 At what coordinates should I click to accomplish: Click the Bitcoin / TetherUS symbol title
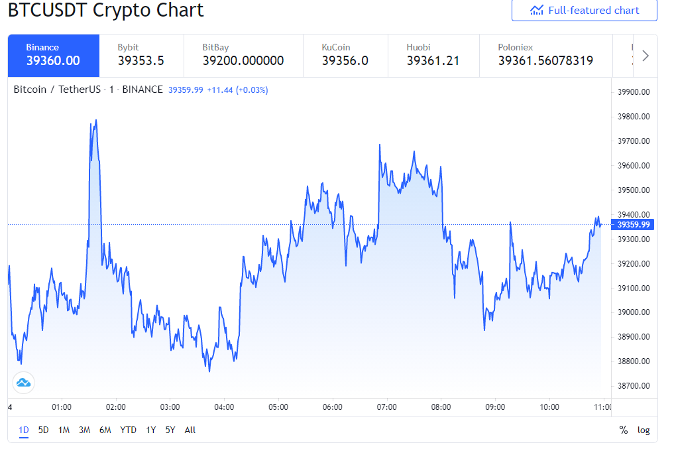(57, 90)
